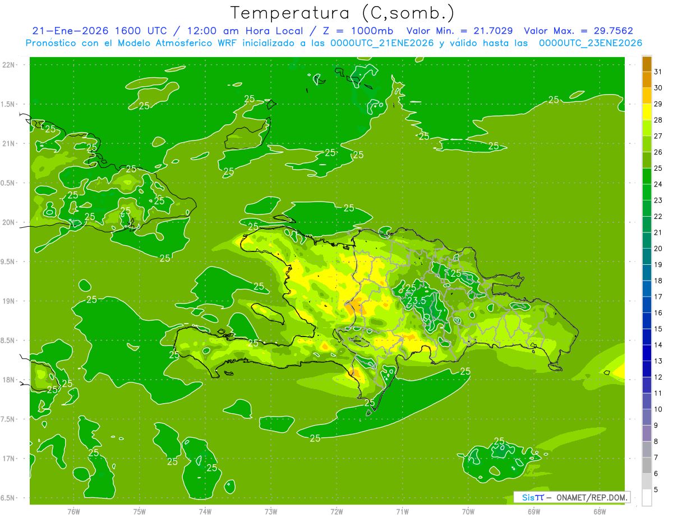This screenshot has height=519, width=673.
Task: Click legend value "9" on color scale
Action: click(656, 426)
